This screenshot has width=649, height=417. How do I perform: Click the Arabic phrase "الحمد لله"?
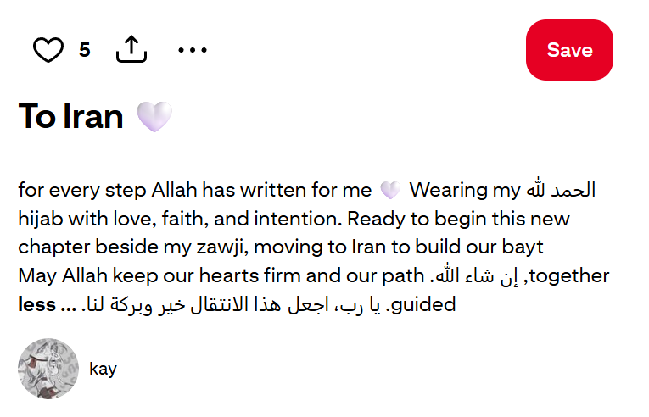[x=561, y=190]
